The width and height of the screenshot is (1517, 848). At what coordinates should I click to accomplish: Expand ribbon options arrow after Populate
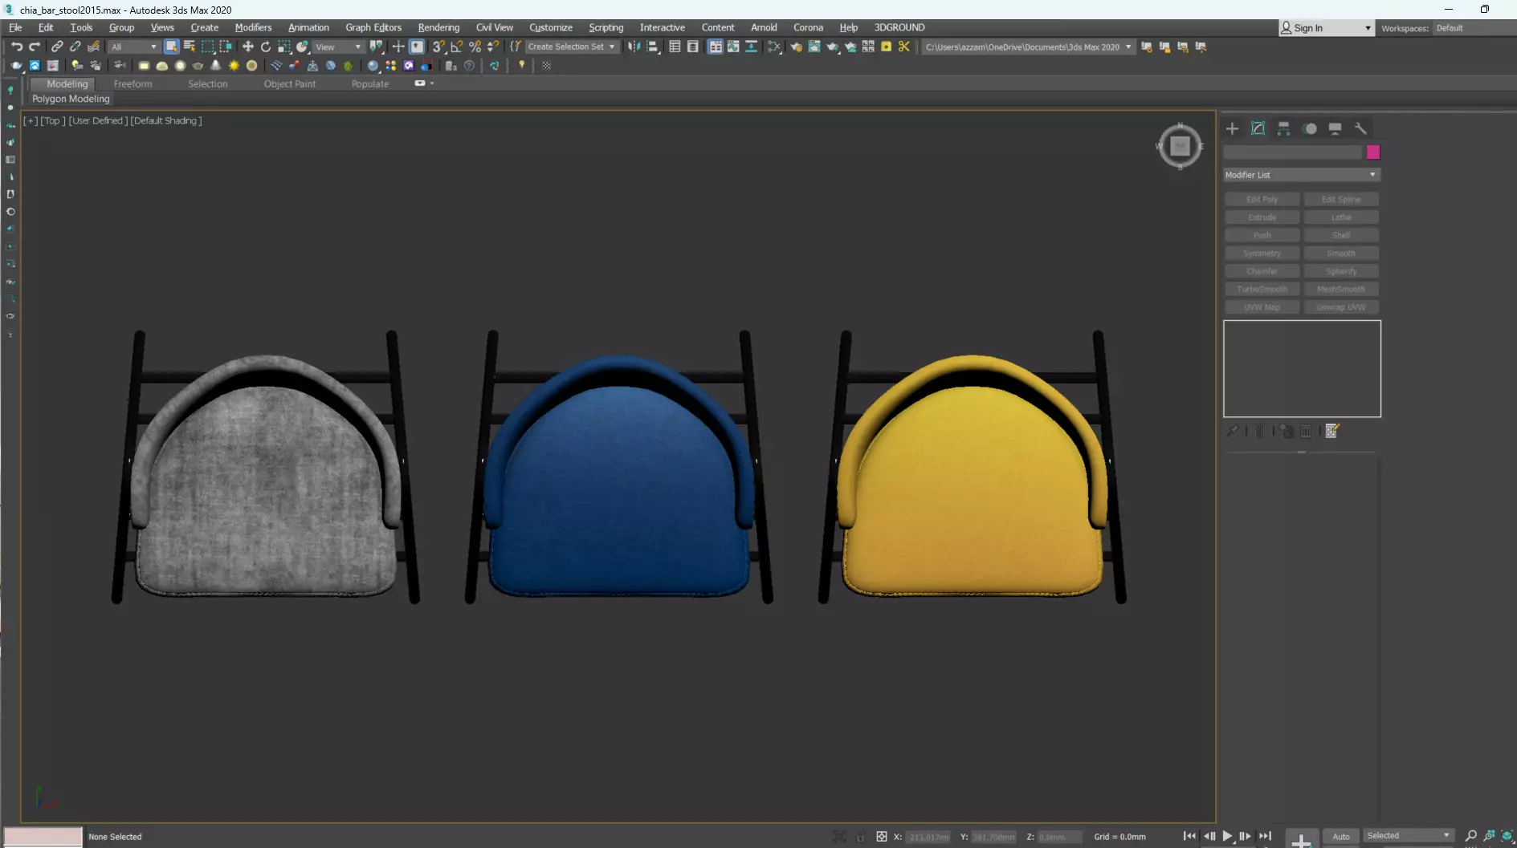(x=432, y=83)
